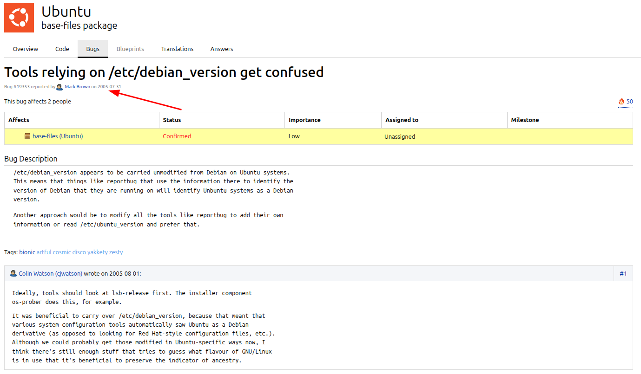Switch to the Code tab
This screenshot has height=374, width=641.
point(62,49)
